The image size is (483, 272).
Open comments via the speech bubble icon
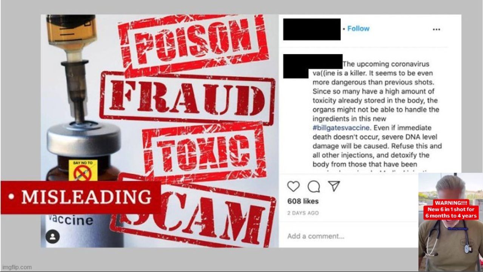coord(314,186)
